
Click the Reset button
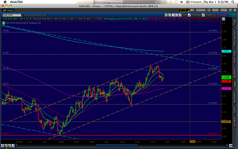pos(215,10)
